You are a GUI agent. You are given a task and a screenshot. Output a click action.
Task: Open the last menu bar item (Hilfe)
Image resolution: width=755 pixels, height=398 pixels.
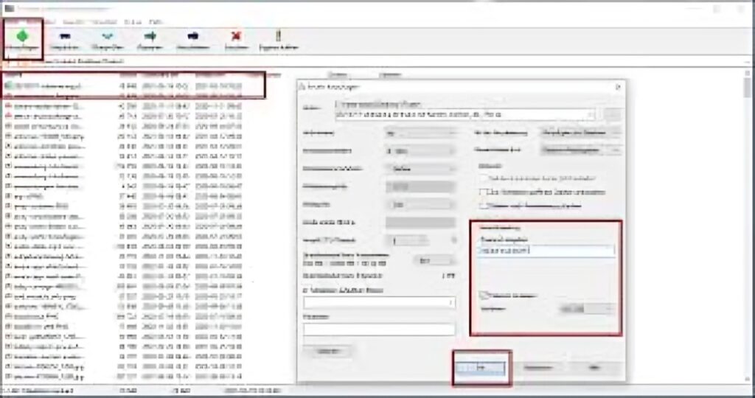tap(156, 21)
